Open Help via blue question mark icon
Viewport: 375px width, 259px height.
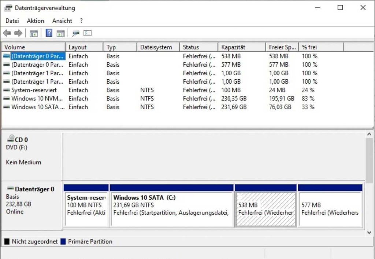[x=49, y=33]
